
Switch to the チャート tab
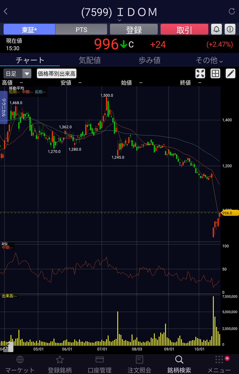[x=30, y=60]
